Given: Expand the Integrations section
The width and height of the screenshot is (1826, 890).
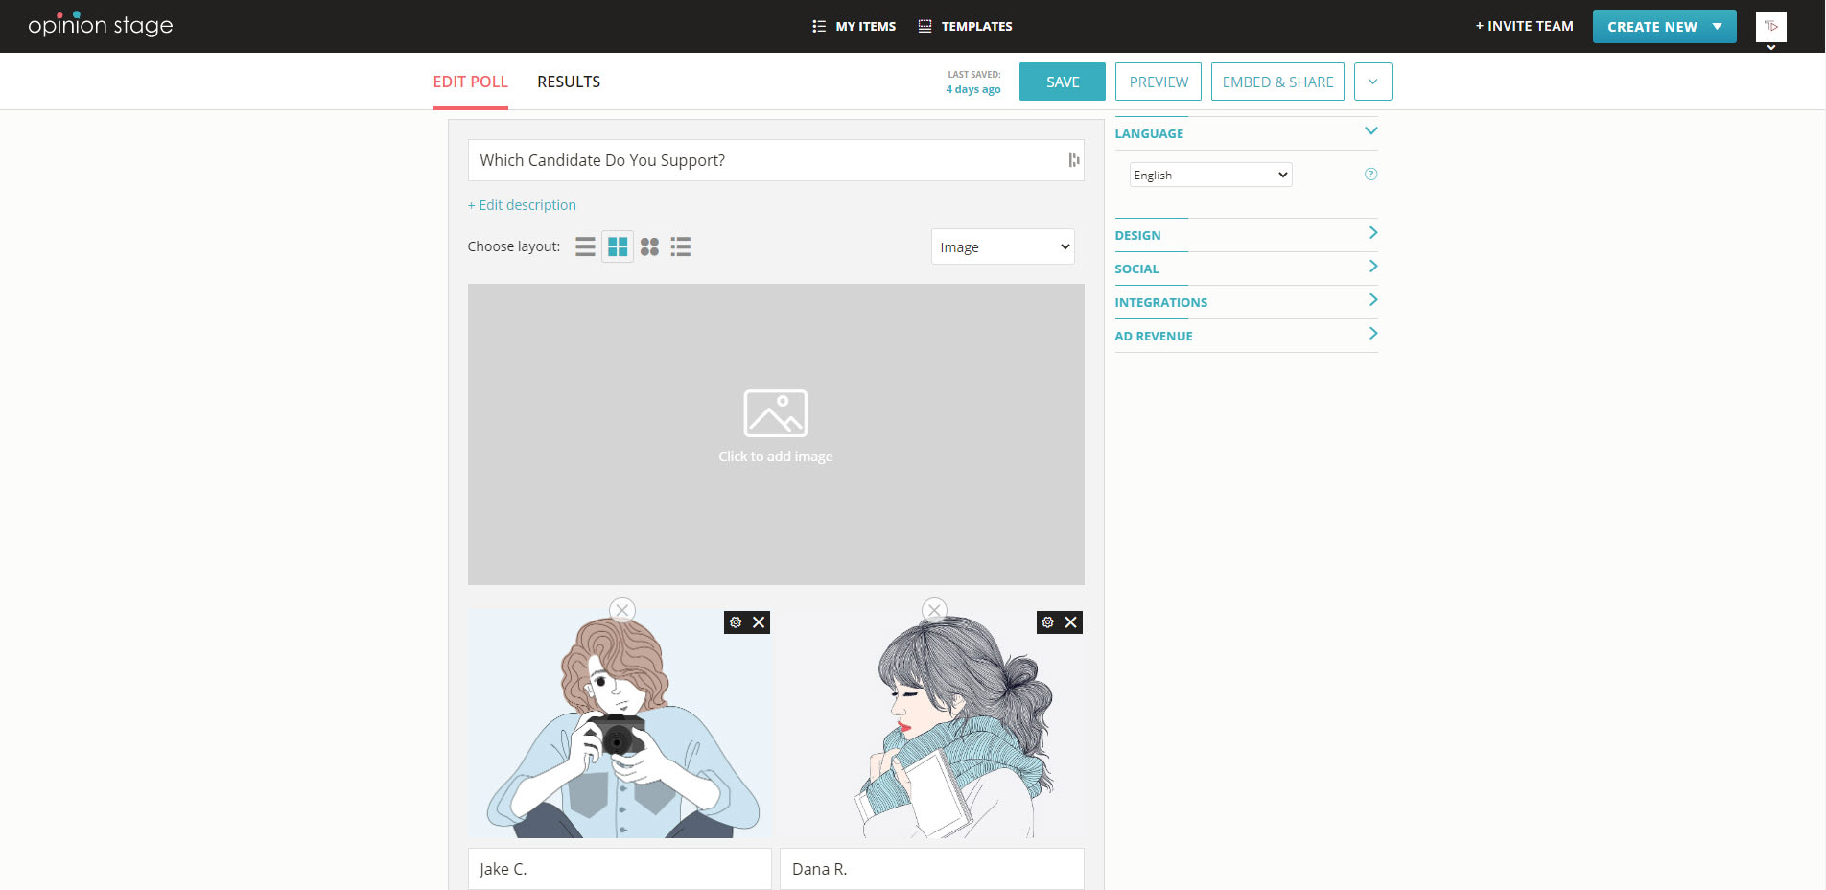Looking at the screenshot, I should coord(1246,302).
